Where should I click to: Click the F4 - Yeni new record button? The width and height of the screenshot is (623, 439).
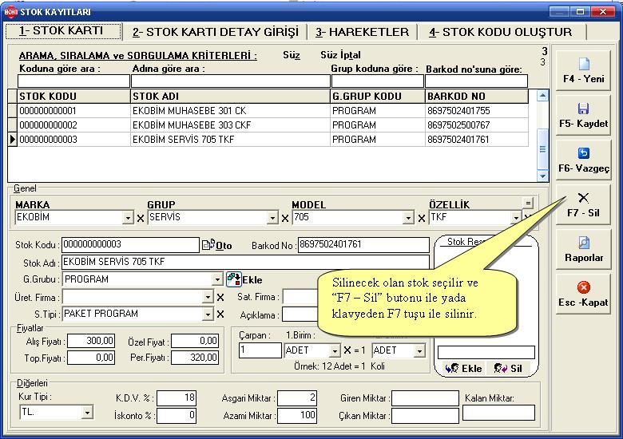click(583, 71)
